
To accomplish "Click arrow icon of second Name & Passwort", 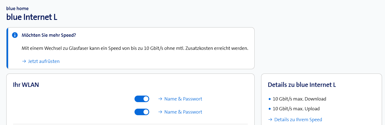I will (x=160, y=112).
